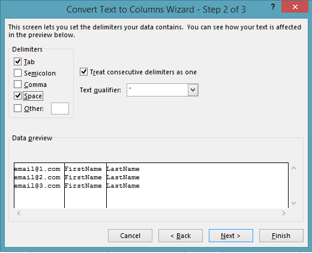Image resolution: width=312 pixels, height=253 pixels.
Task: Click the preview scroll left arrow
Action: pos(19,213)
